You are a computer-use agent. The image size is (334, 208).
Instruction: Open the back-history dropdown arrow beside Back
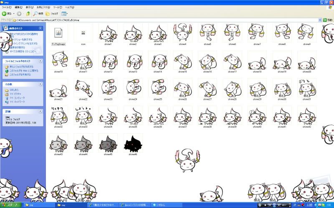point(13,14)
